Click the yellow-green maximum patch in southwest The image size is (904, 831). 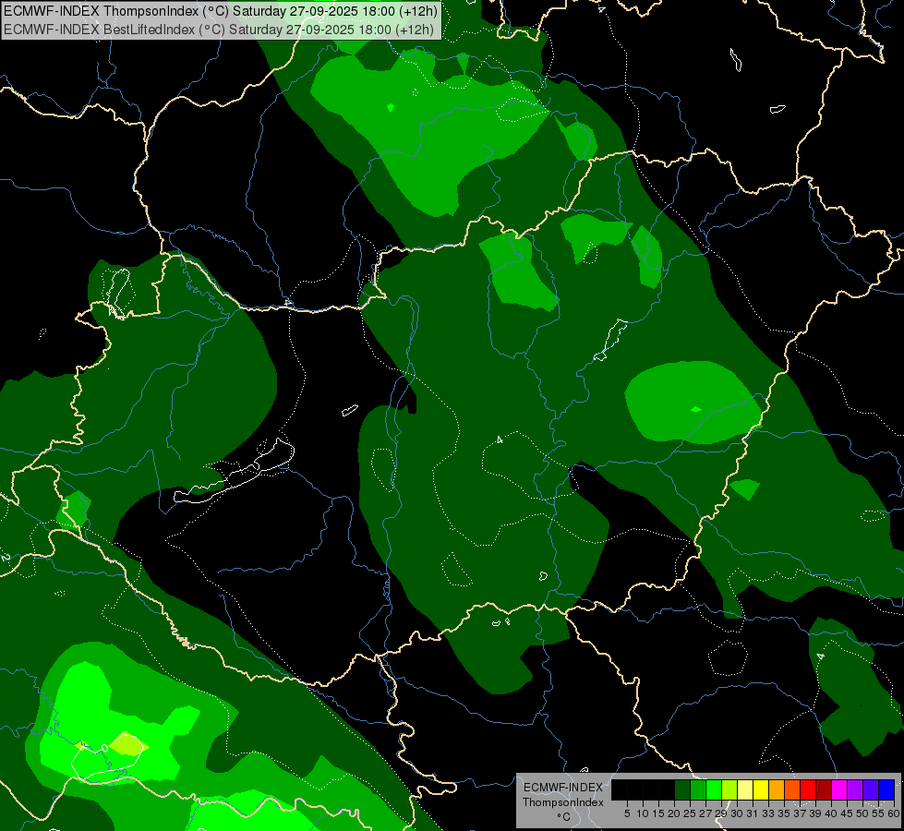coord(128,744)
